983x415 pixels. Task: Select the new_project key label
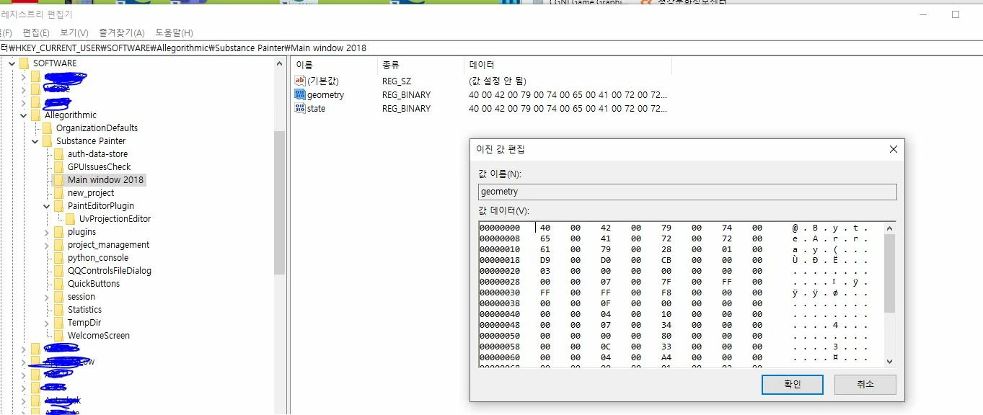pyautogui.click(x=91, y=193)
